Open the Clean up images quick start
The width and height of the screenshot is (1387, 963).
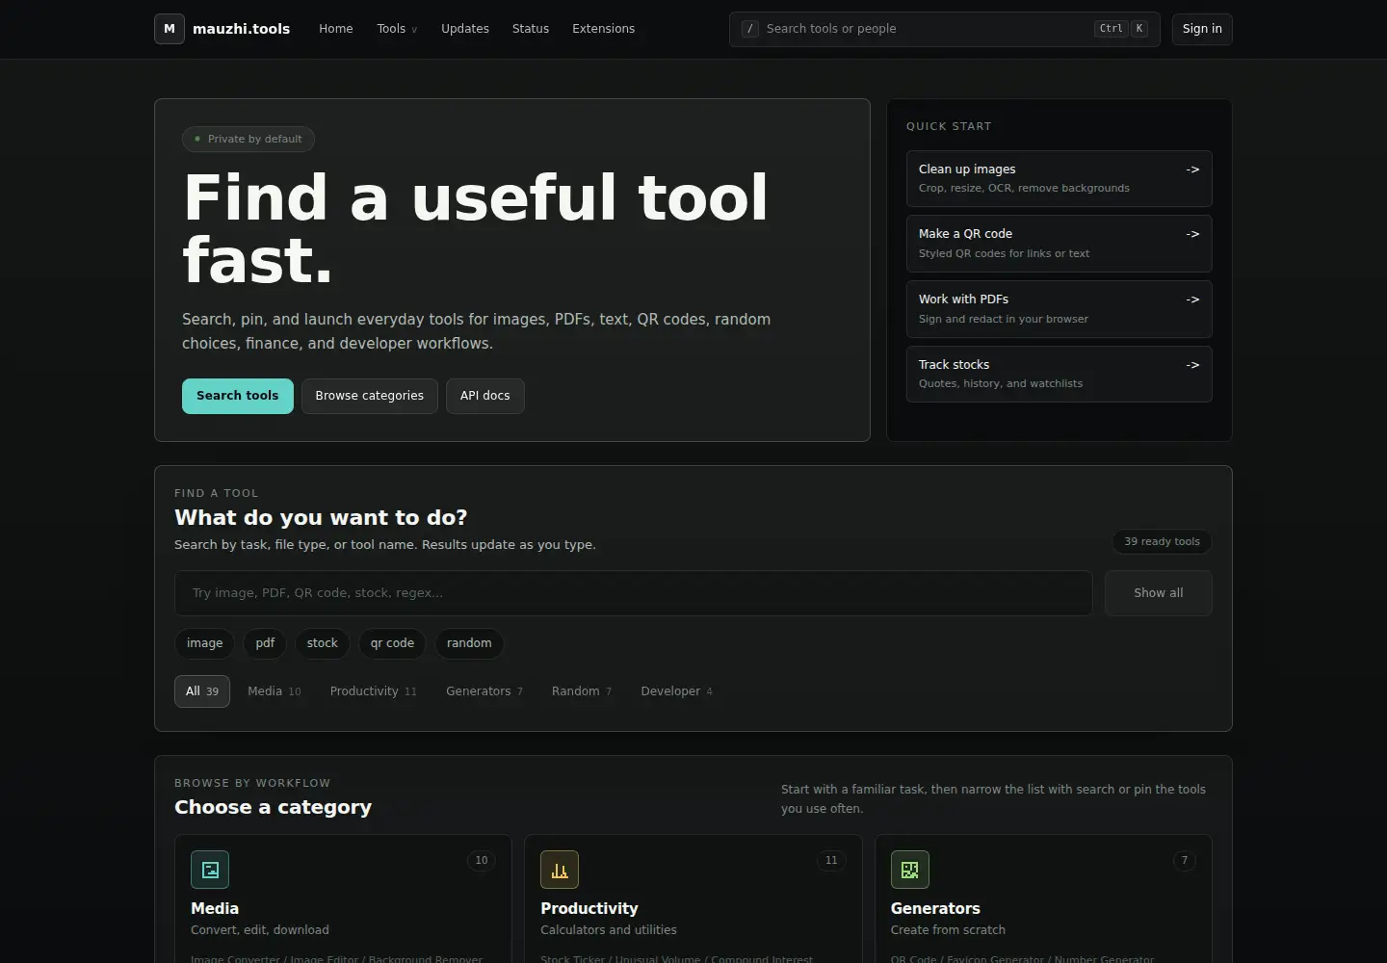coord(1060,178)
